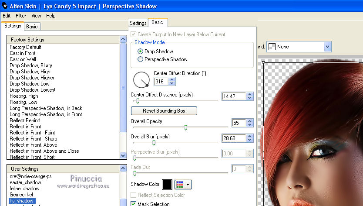Click the Overall Opacity slider handle
The height and width of the screenshot is (206, 363).
click(185, 127)
